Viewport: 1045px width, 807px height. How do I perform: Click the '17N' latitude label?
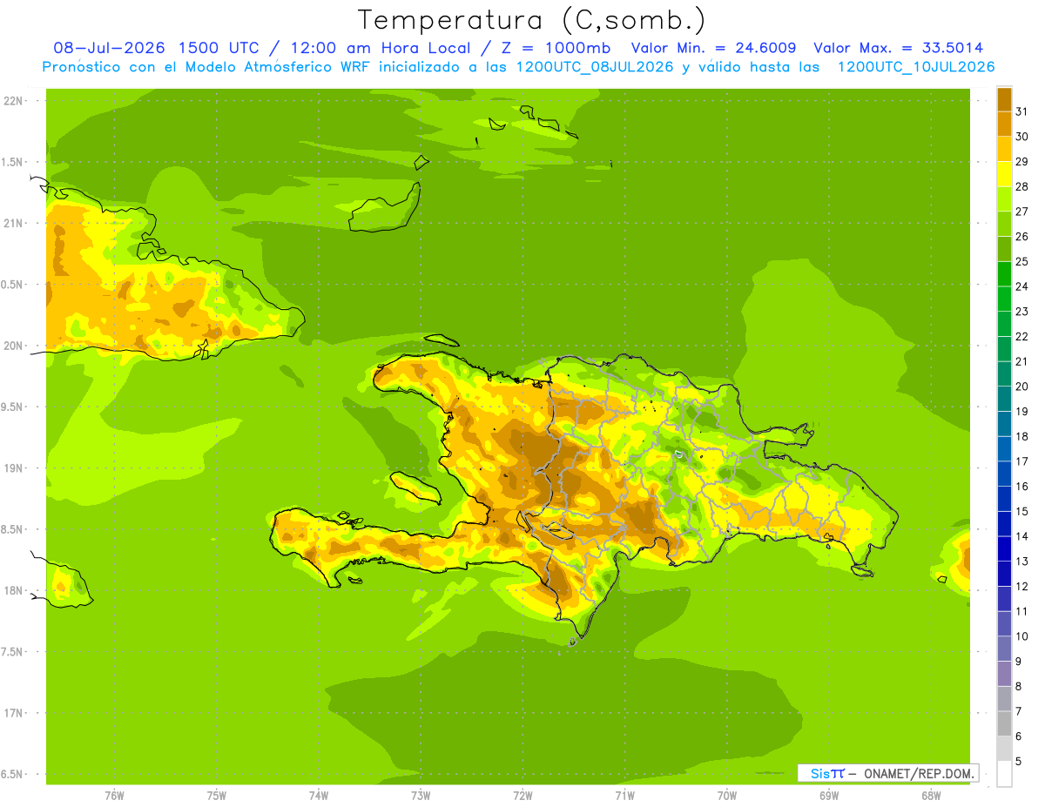click(13, 714)
